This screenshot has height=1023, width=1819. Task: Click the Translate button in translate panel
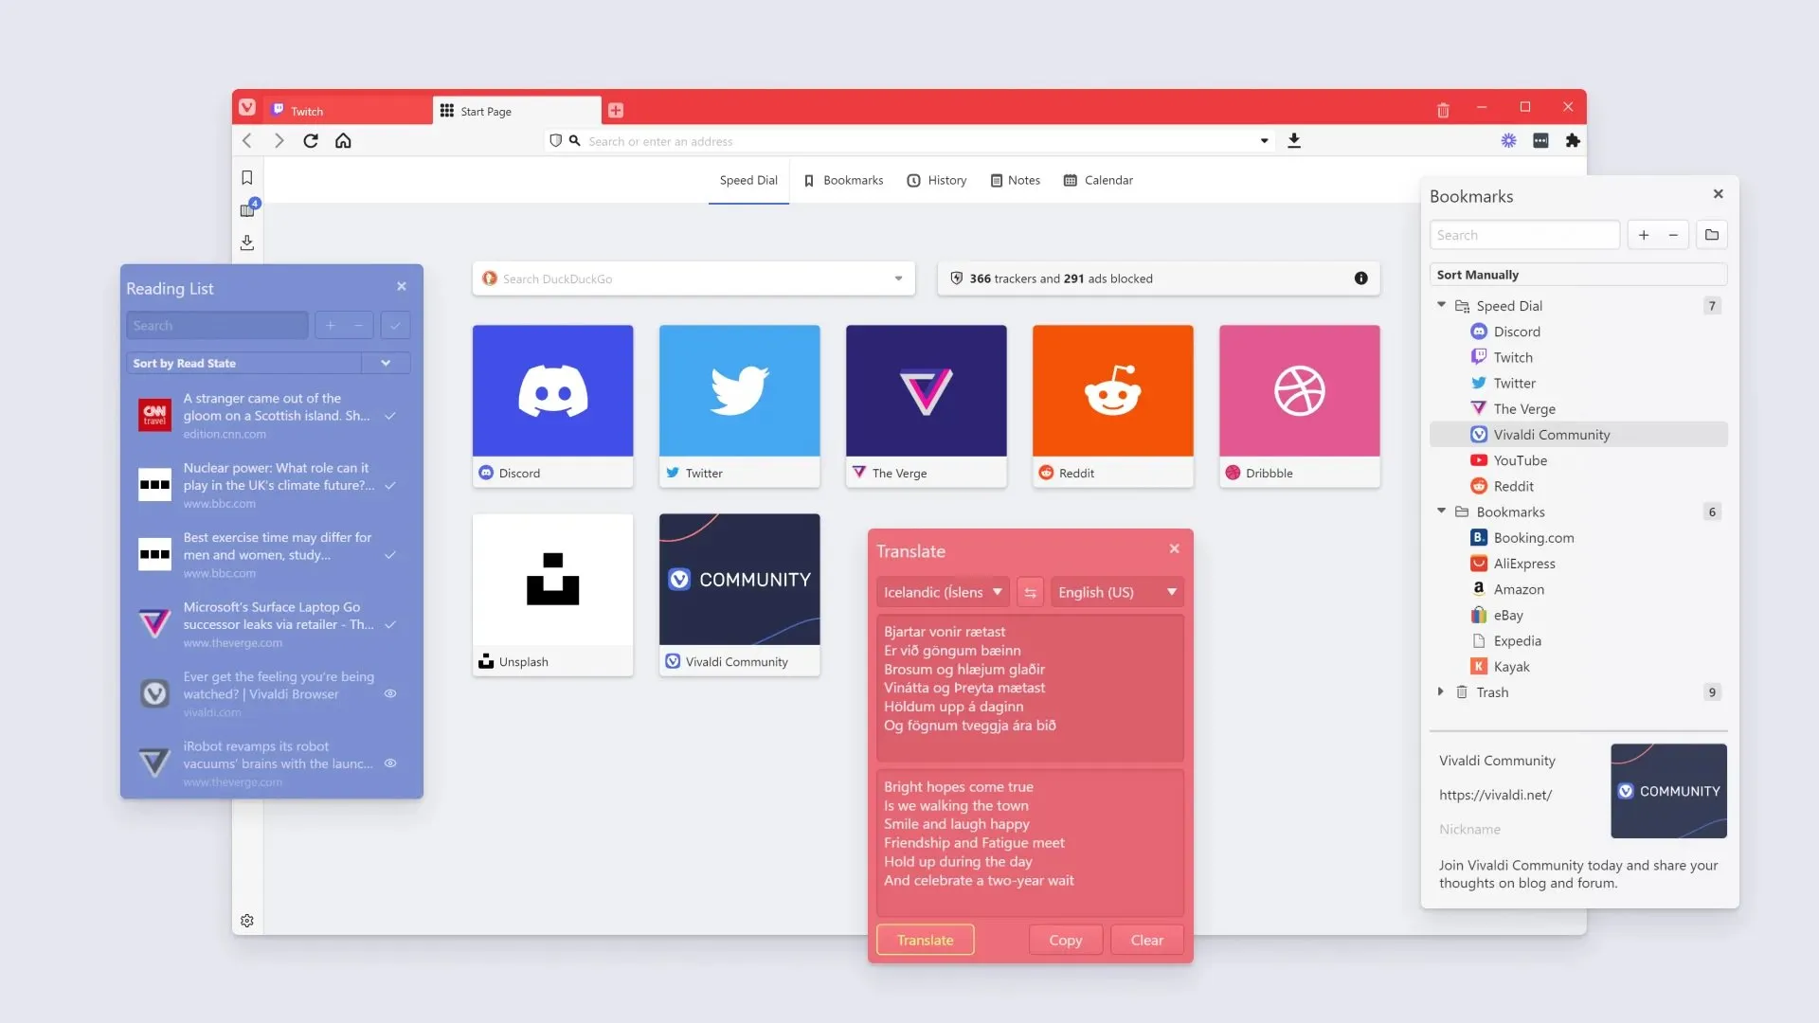click(x=925, y=938)
